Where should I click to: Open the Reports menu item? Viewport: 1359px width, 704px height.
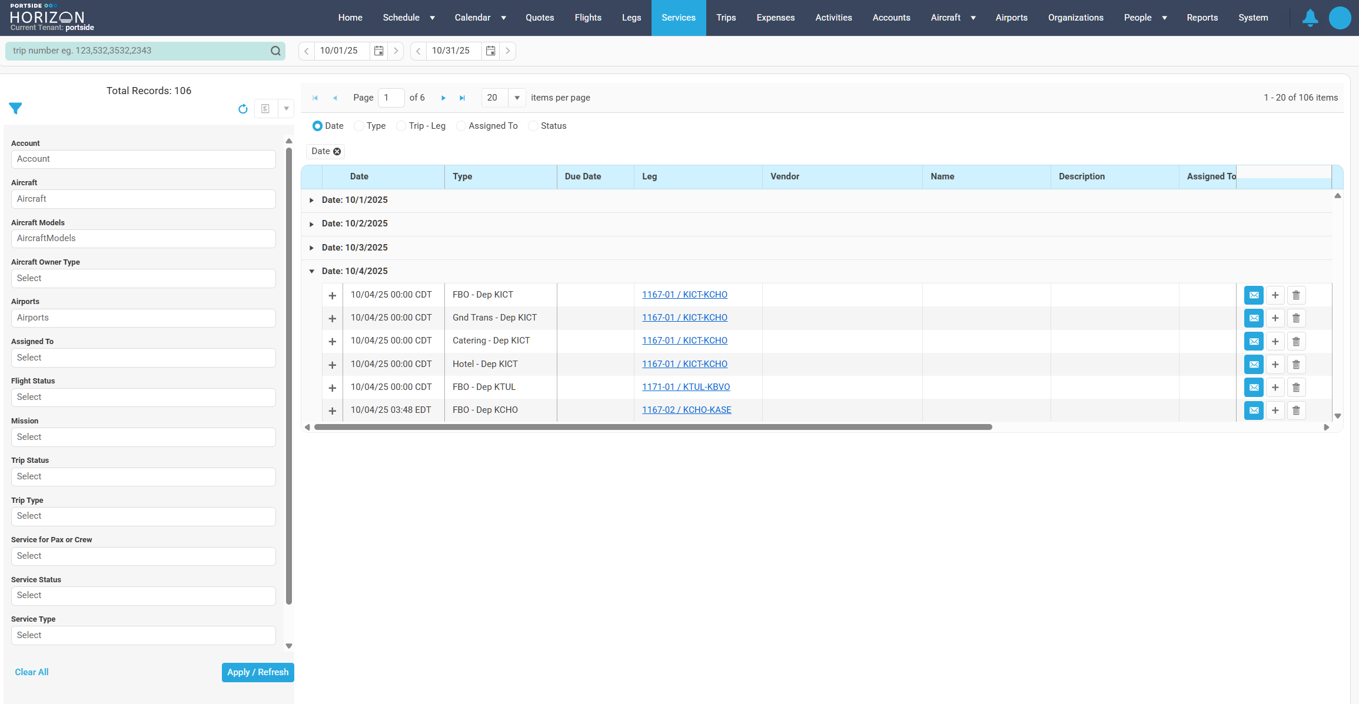point(1202,18)
